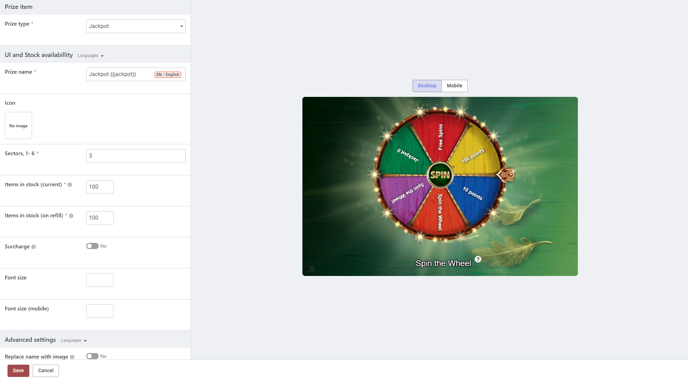Open the Prize type Jackpot dropdown
This screenshot has height=380, width=688.
coord(136,26)
